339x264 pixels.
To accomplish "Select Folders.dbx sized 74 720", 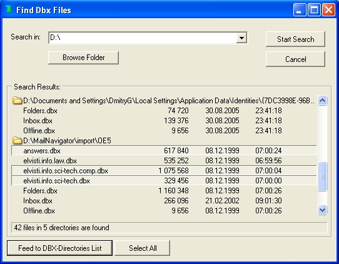I will (164, 111).
